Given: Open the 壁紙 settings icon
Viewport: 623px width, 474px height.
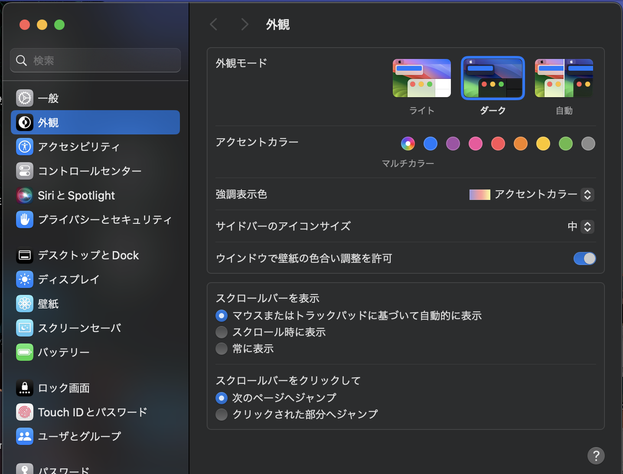Looking at the screenshot, I should point(25,304).
